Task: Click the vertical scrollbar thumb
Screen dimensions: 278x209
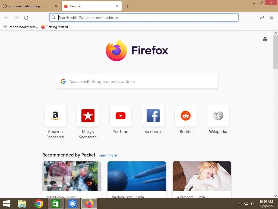Action: [x=276, y=52]
